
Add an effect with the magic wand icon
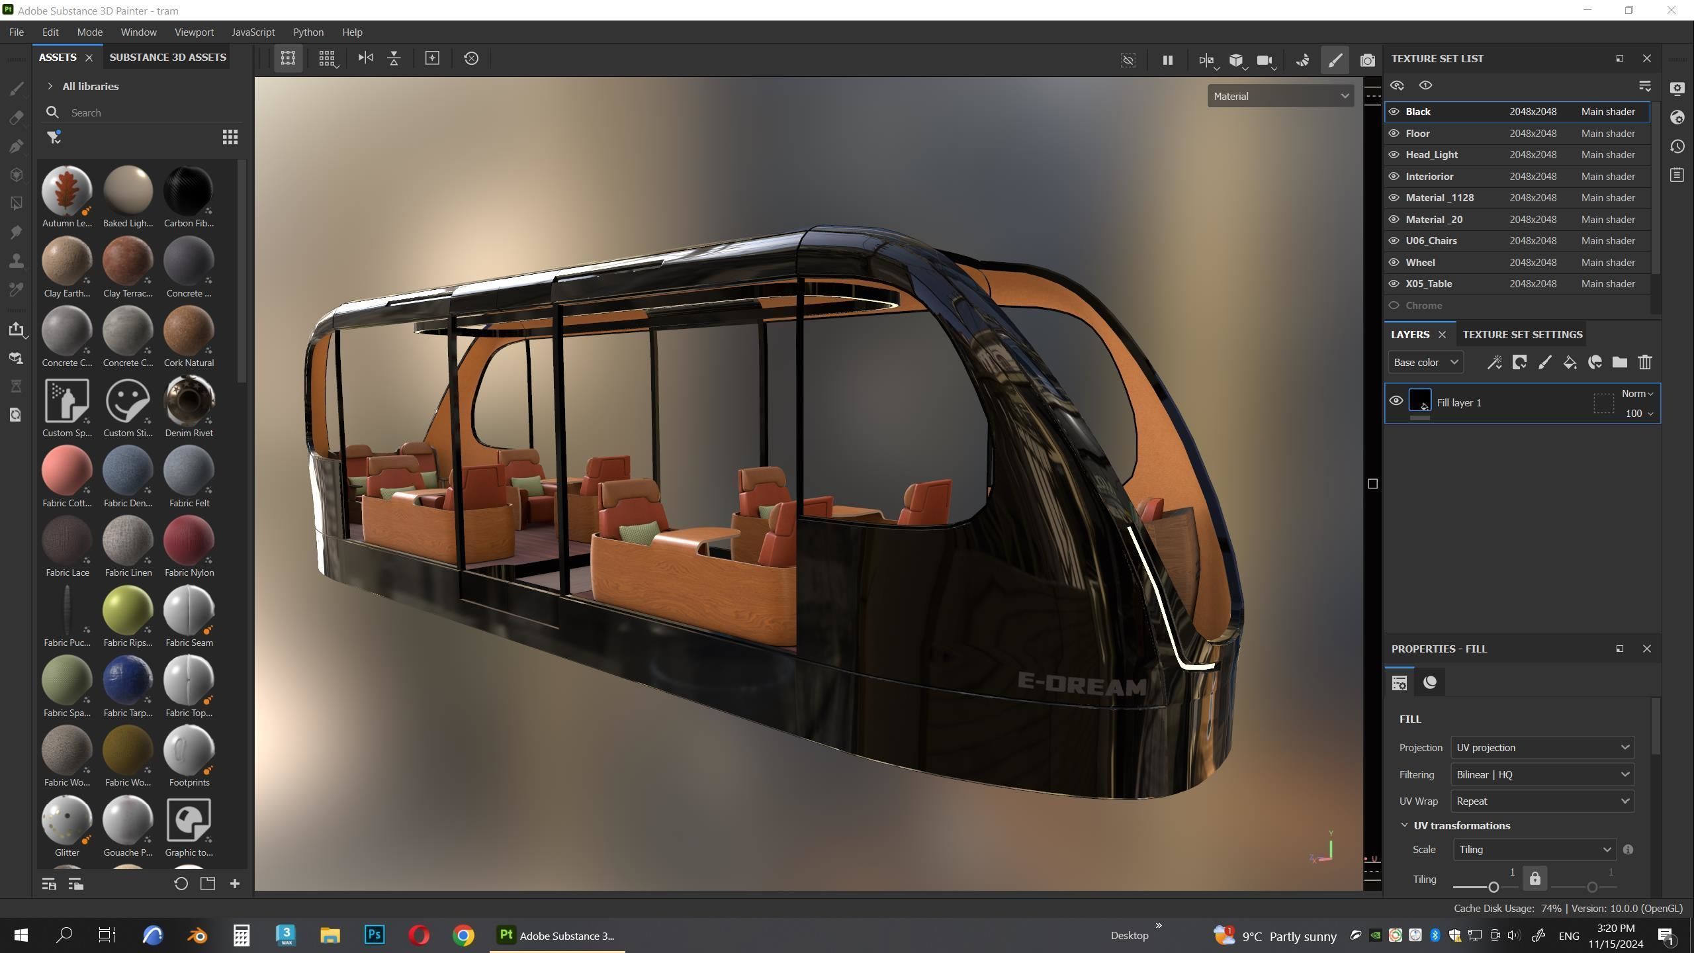tap(1494, 362)
